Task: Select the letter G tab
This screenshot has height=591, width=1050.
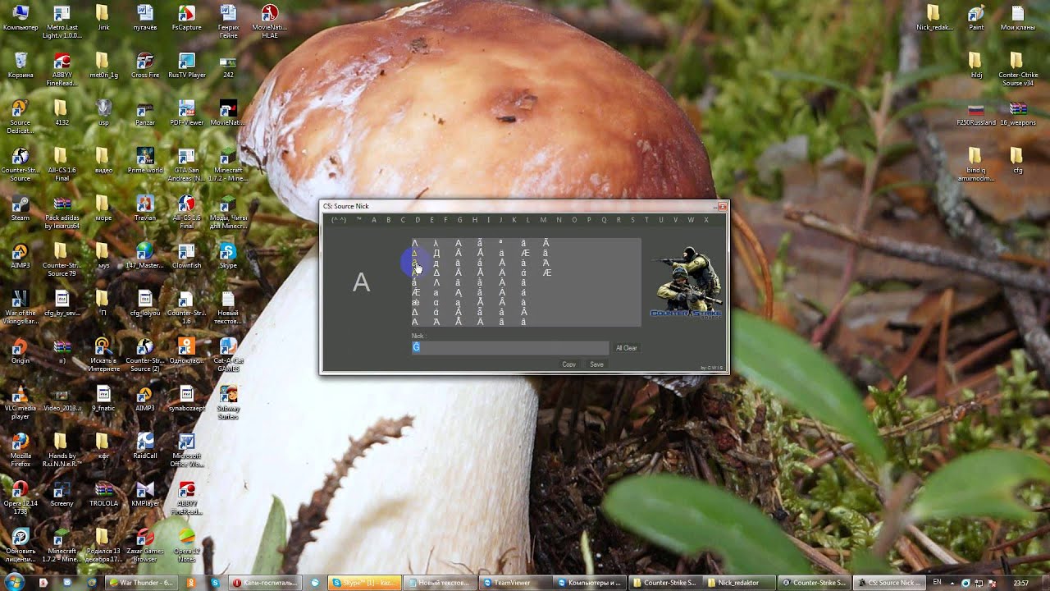Action: 460,220
